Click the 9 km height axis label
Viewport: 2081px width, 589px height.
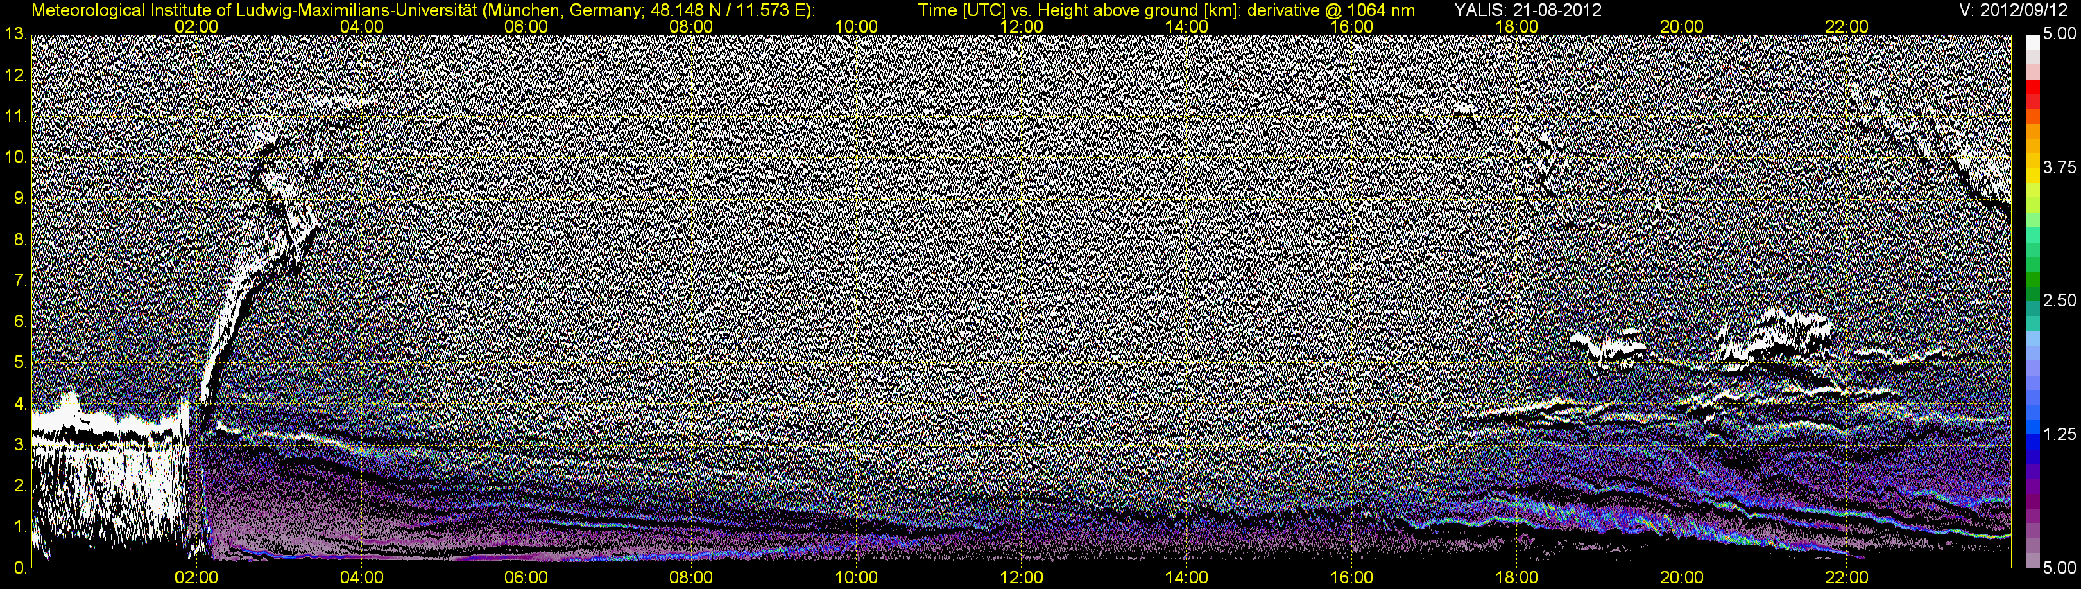tap(20, 200)
